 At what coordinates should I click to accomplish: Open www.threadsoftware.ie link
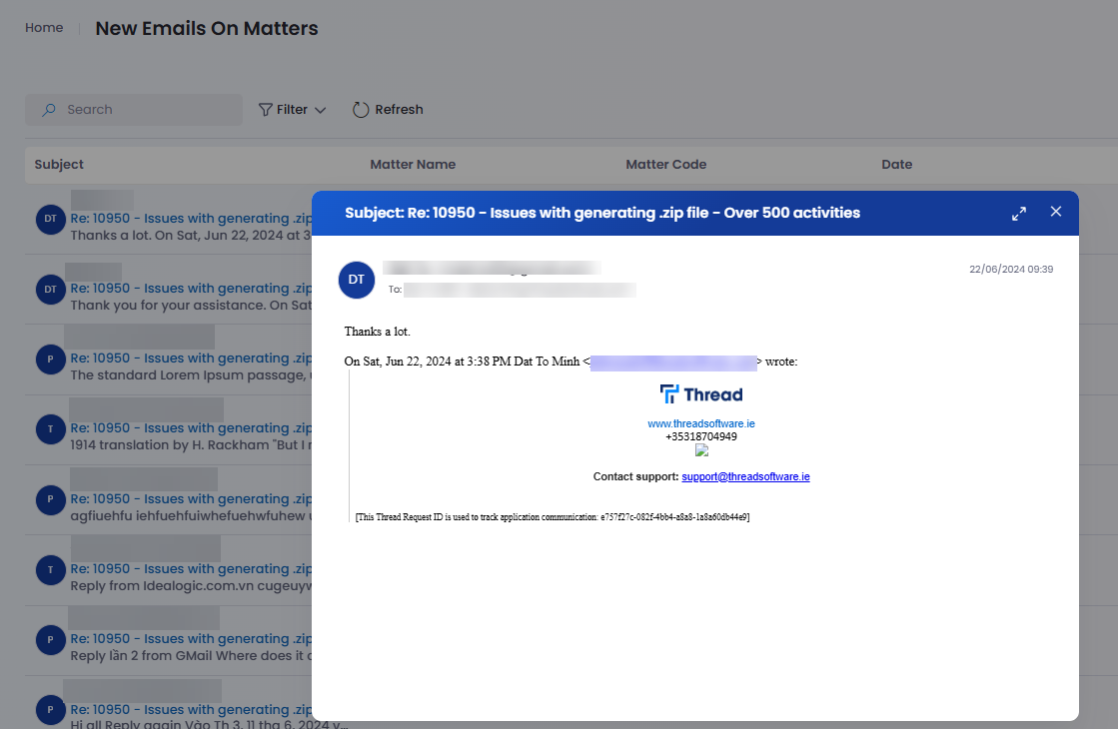(700, 423)
